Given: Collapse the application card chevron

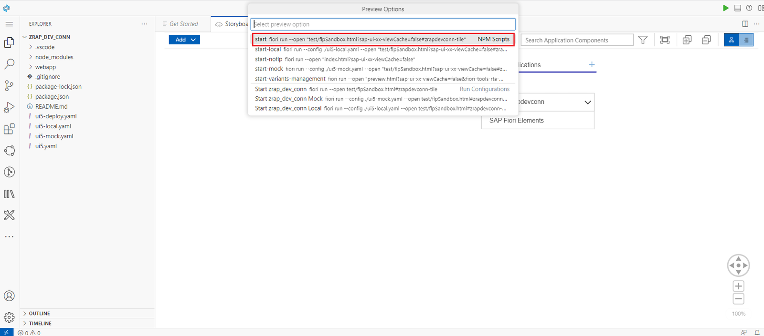Looking at the screenshot, I should (x=588, y=102).
